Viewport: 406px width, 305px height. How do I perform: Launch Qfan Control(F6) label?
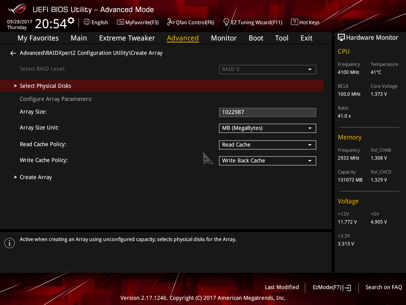click(x=195, y=22)
